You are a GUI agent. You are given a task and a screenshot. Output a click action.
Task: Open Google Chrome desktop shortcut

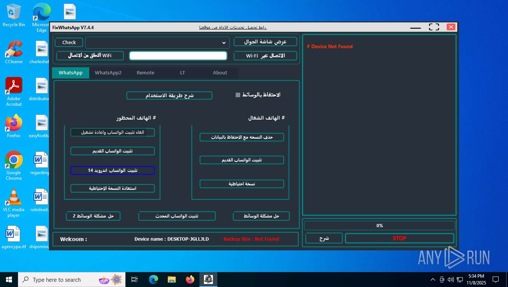tap(14, 166)
